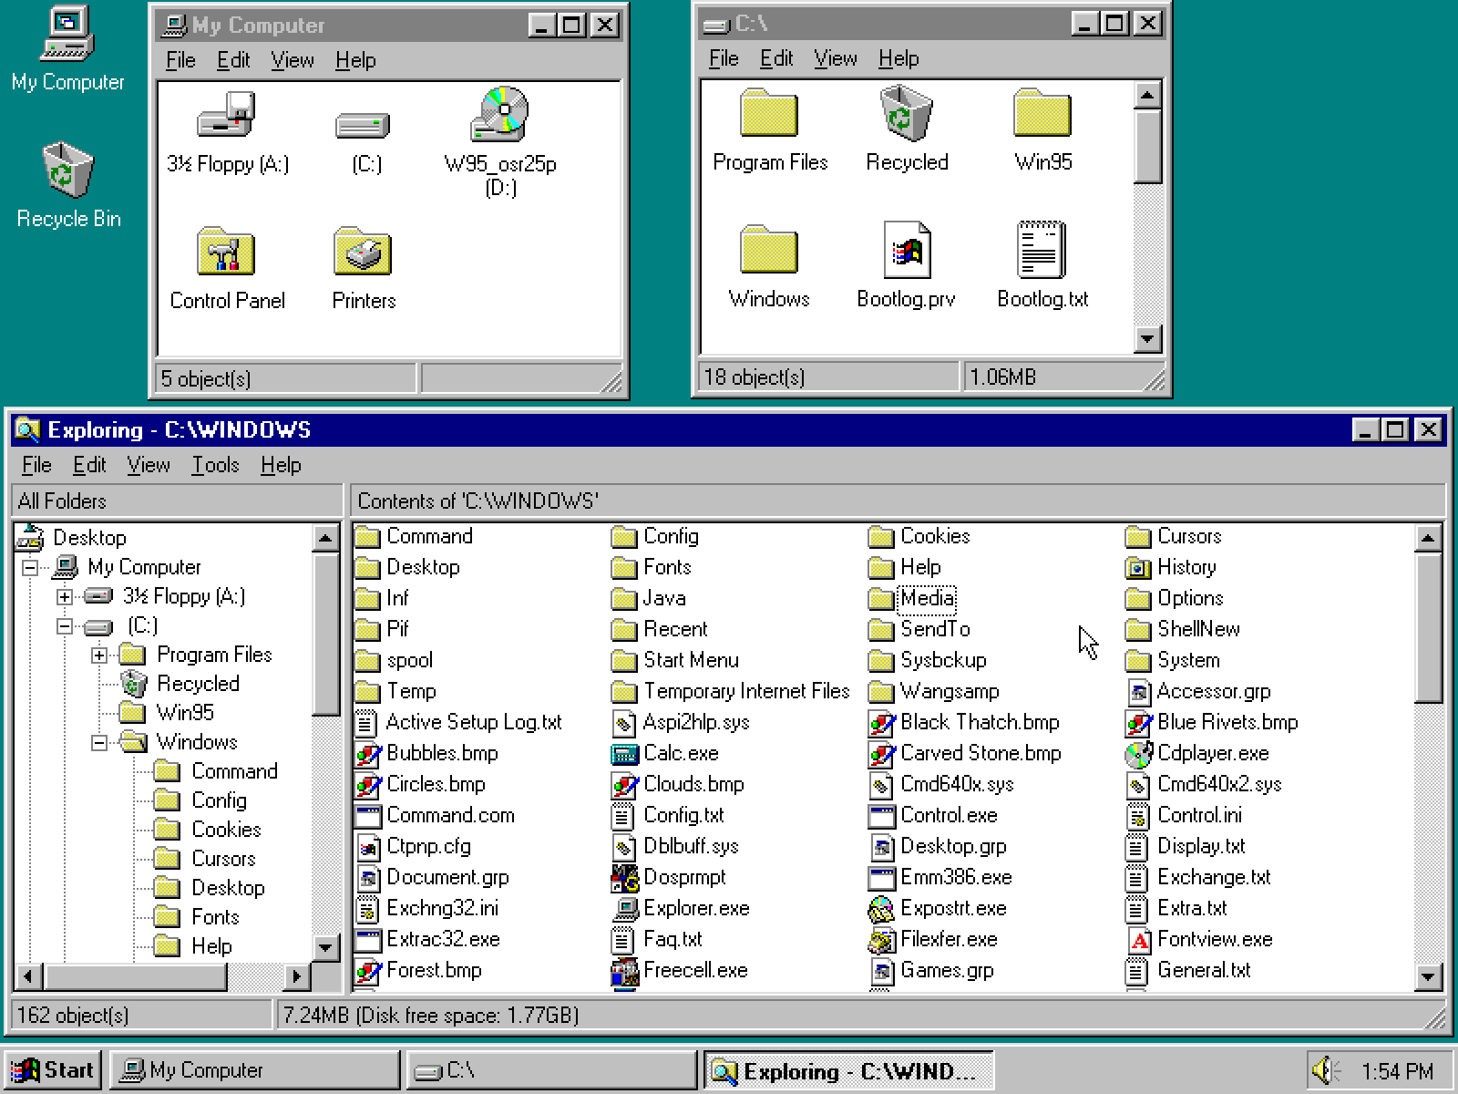Collapse the Windows folder tree node
This screenshot has width=1458, height=1094.
(x=99, y=743)
